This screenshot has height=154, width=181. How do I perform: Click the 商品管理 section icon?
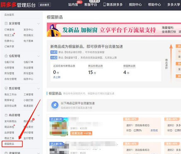point(6,115)
